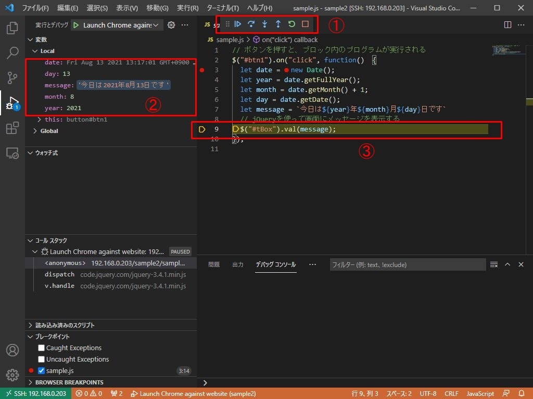Toggle the Caught Exceptions checkbox

[x=41, y=348]
